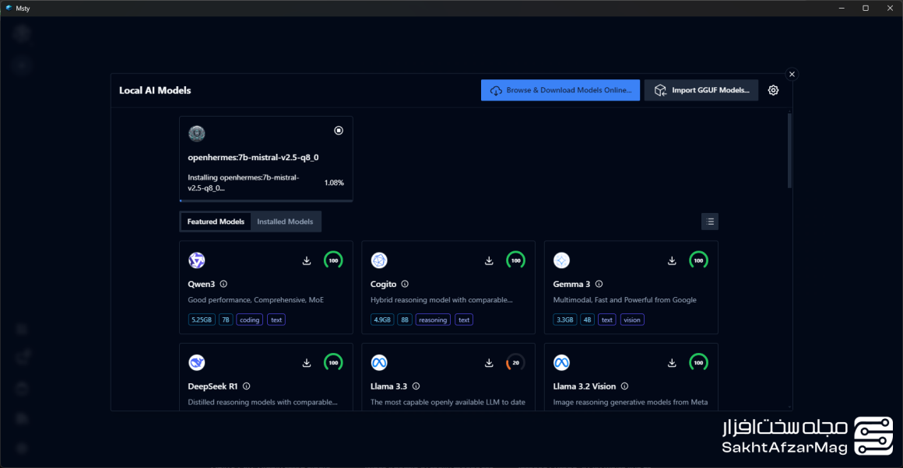Click the Qwen3 compatibility score 100 gauge
The height and width of the screenshot is (468, 903).
(x=333, y=260)
